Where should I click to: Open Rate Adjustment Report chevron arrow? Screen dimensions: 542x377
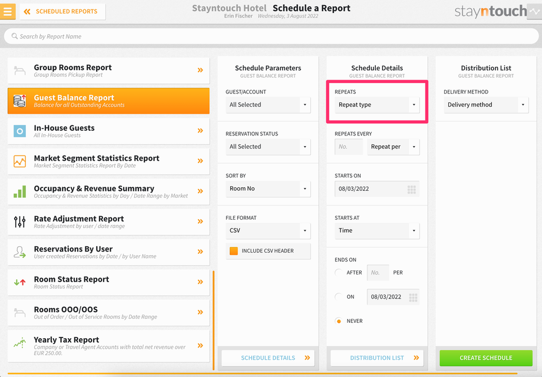[x=200, y=221]
